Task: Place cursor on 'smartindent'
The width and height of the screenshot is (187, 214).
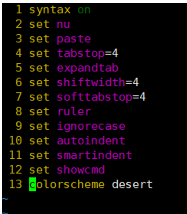Action: click(94, 155)
